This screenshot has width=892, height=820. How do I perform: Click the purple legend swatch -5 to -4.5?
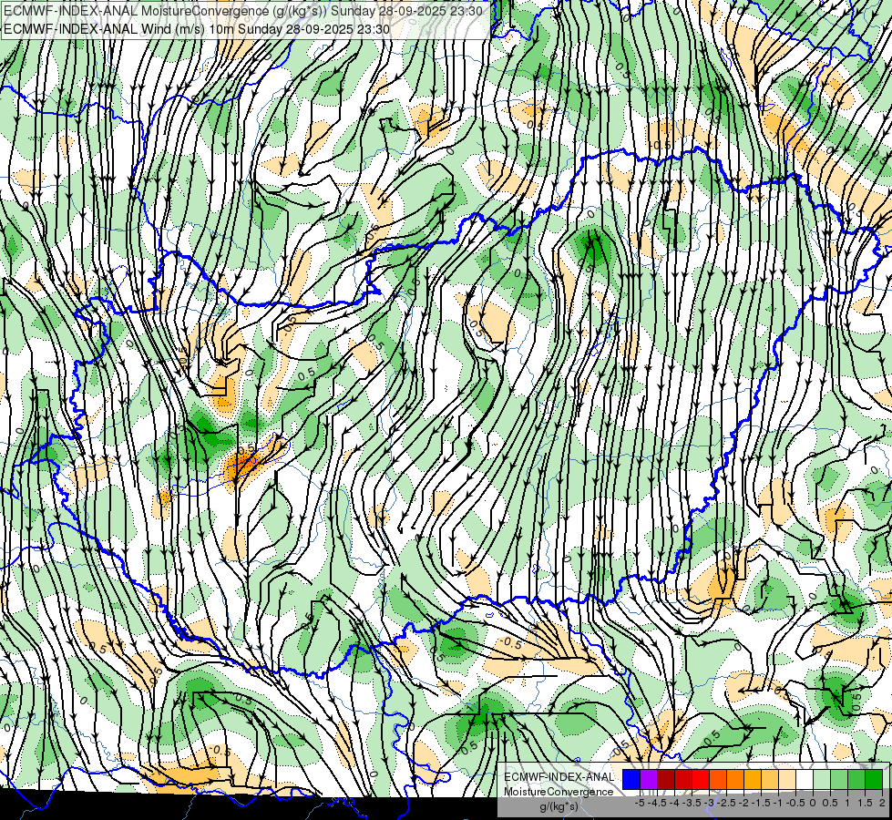point(649,780)
